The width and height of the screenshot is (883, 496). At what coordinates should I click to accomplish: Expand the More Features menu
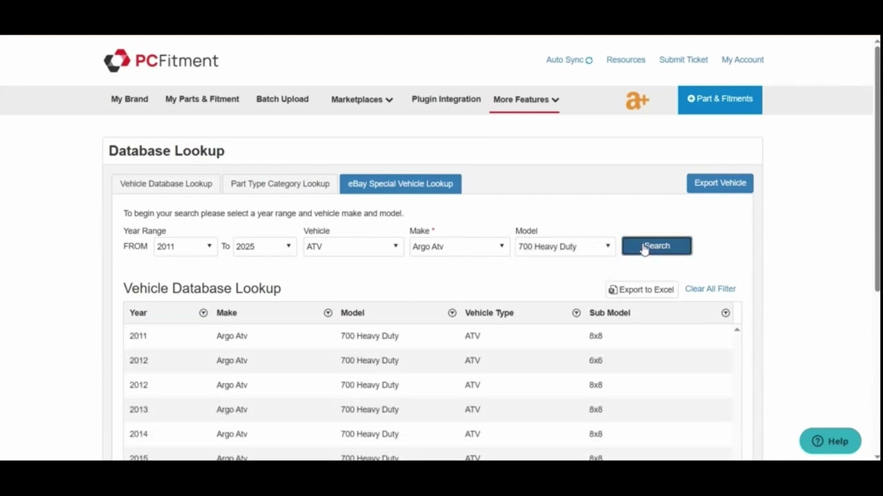[526, 100]
